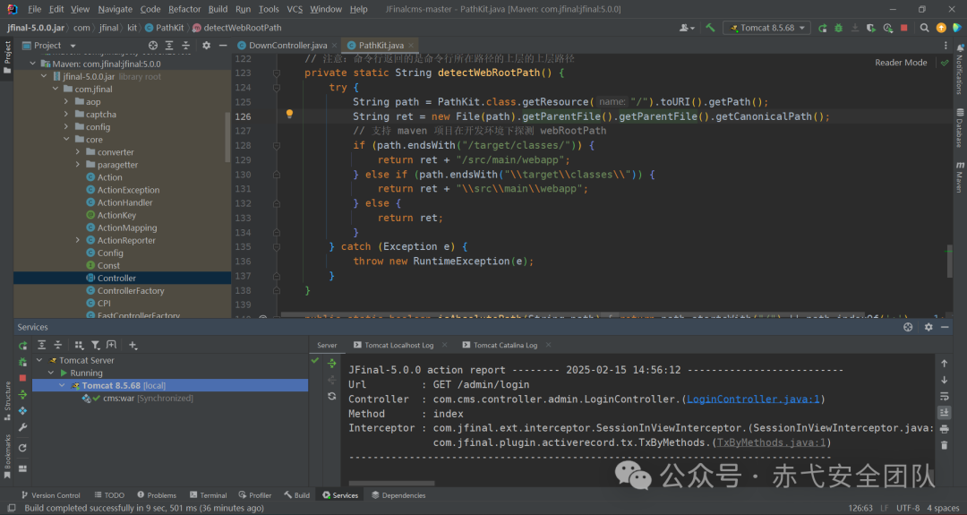Viewport: 967px width, 515px height.
Task: Expand the aop package
Action: [66, 102]
